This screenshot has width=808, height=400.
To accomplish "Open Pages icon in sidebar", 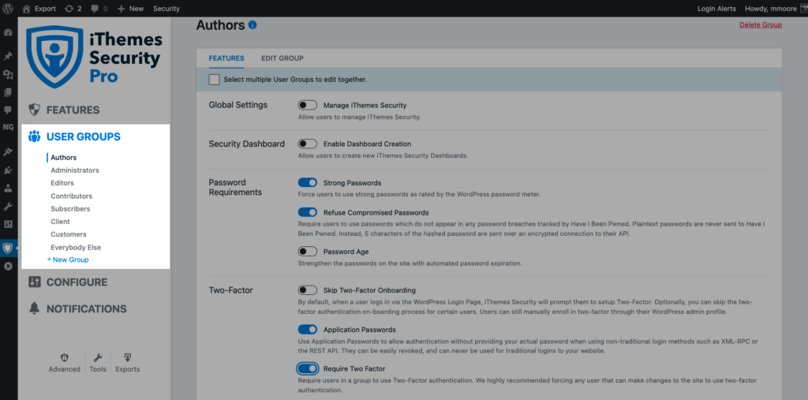I will pyautogui.click(x=8, y=93).
